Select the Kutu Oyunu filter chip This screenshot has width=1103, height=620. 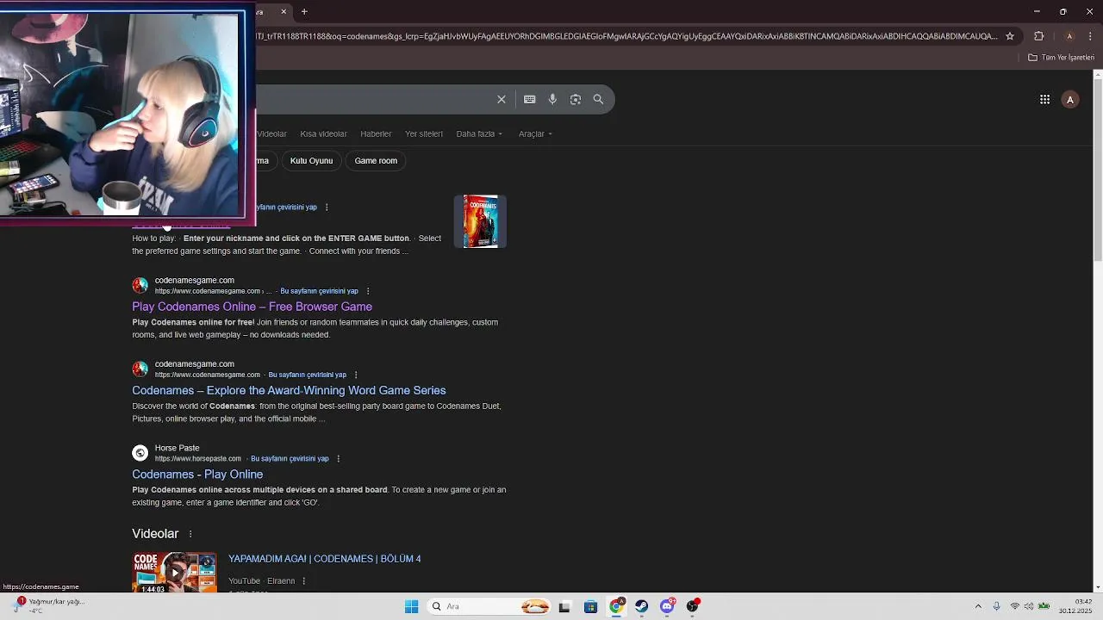[311, 161]
